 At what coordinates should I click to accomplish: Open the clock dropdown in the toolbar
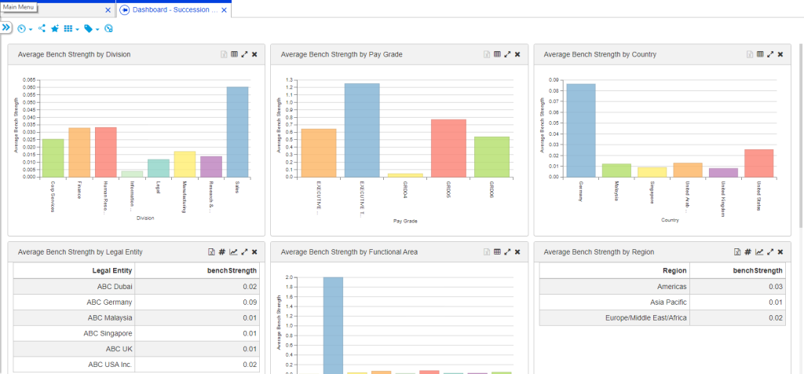24,28
